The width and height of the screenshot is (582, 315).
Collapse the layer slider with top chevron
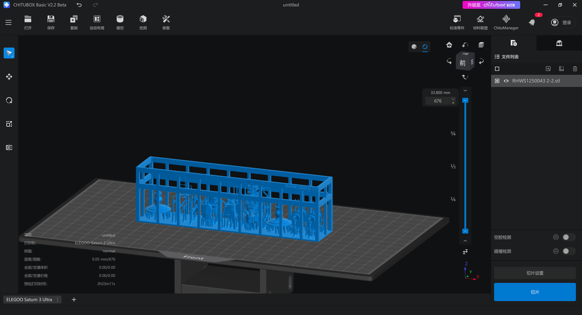point(465,91)
